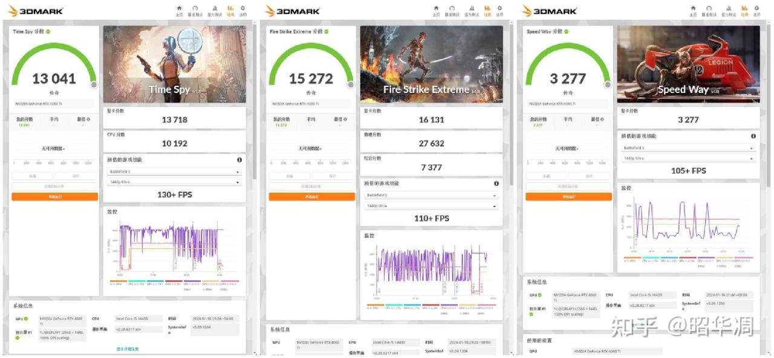This screenshot has width=774, height=358.
Task: Click the Time Spy monitoring line chart
Action: pos(172,248)
